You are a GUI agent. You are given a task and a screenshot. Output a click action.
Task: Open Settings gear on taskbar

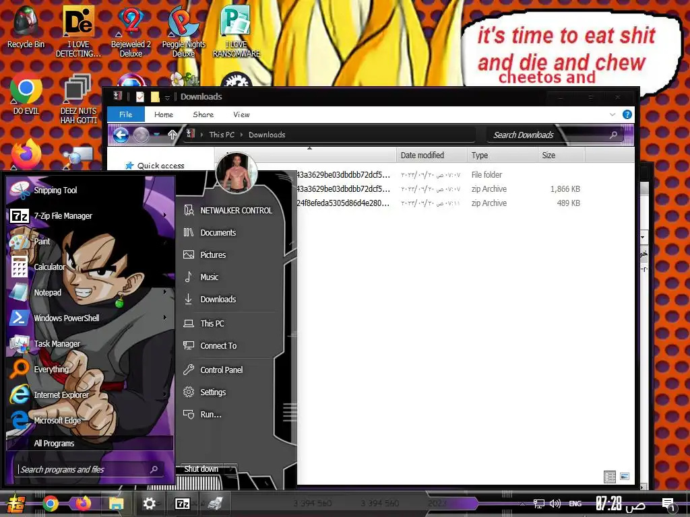point(149,504)
